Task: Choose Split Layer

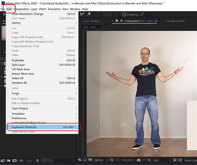Action: pos(42,65)
